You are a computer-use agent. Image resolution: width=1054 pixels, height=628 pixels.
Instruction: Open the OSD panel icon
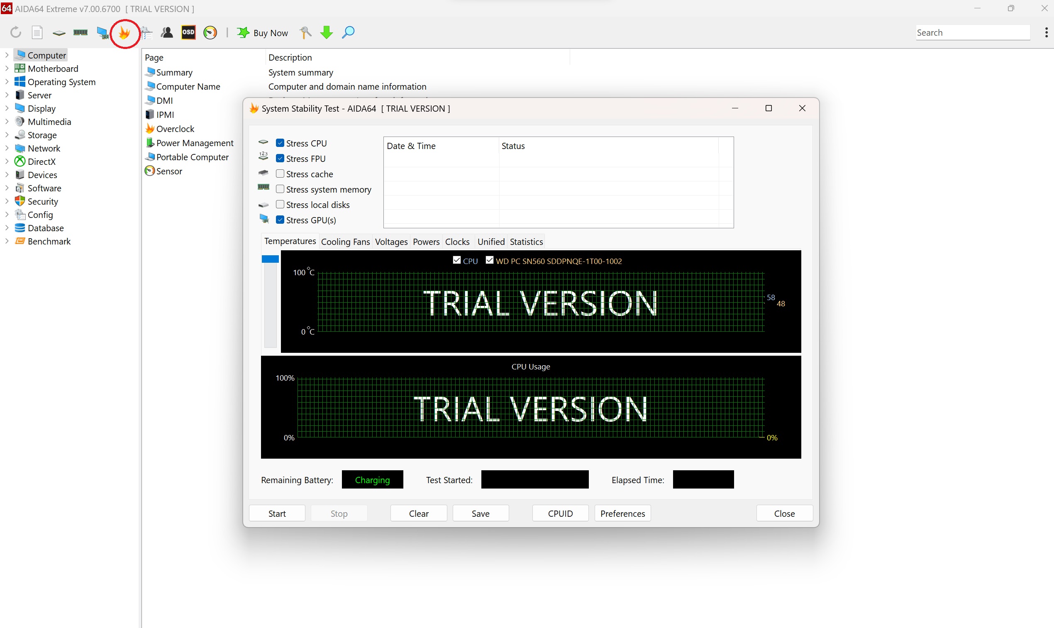(188, 32)
